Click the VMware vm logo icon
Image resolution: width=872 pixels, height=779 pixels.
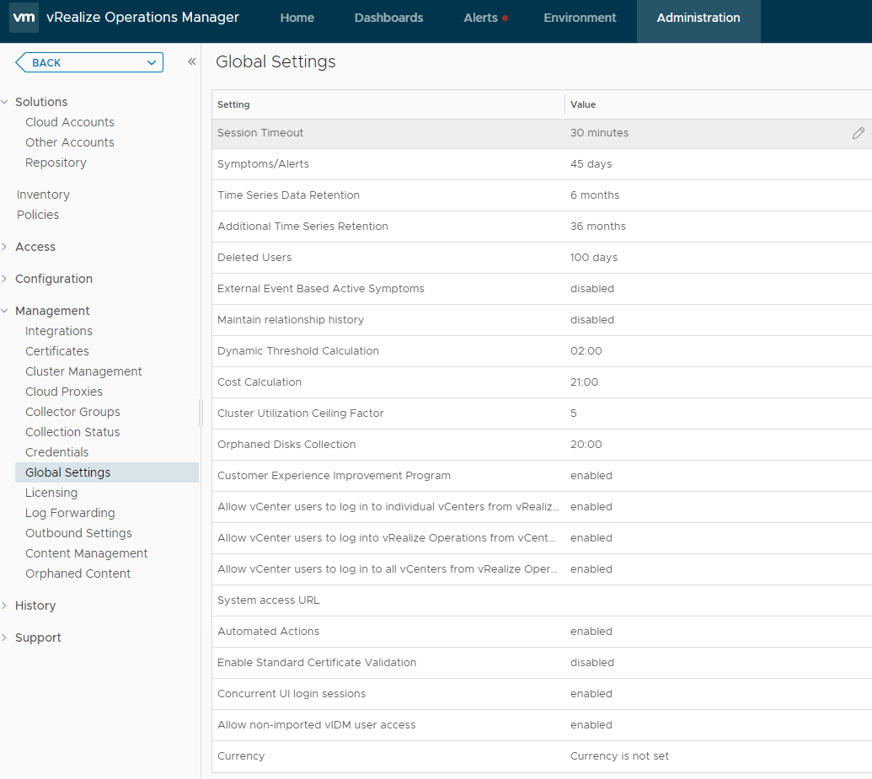24,17
